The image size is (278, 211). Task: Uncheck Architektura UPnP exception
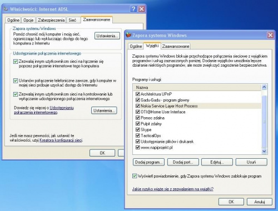coord(137,94)
